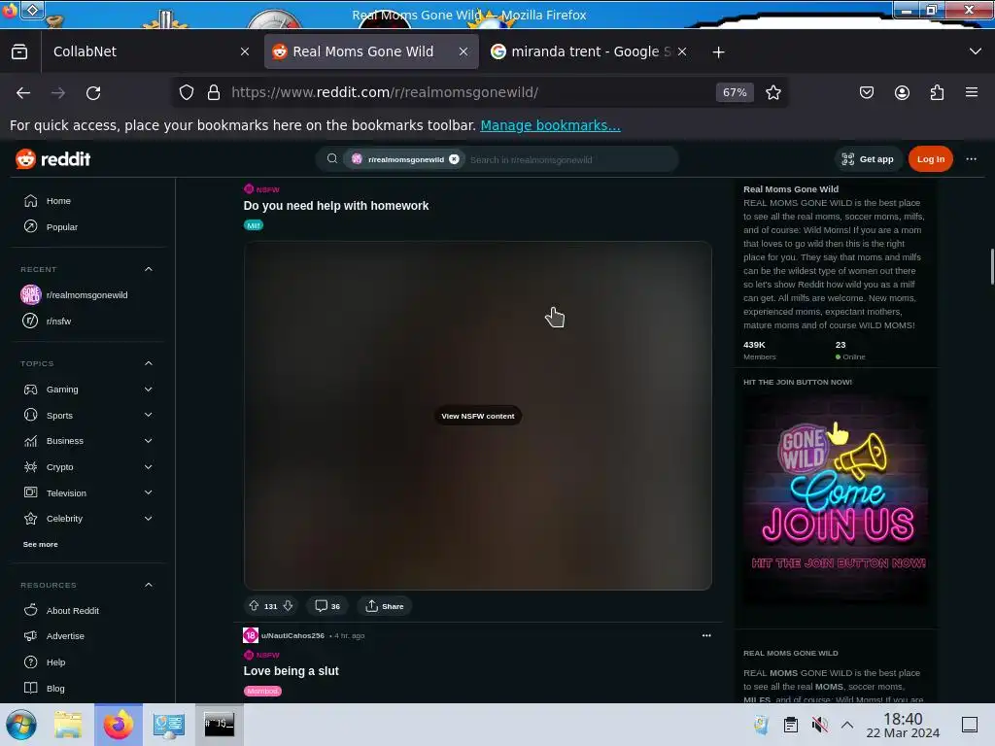Collapse the Recent section
Screen dimensions: 995x746
point(149,269)
